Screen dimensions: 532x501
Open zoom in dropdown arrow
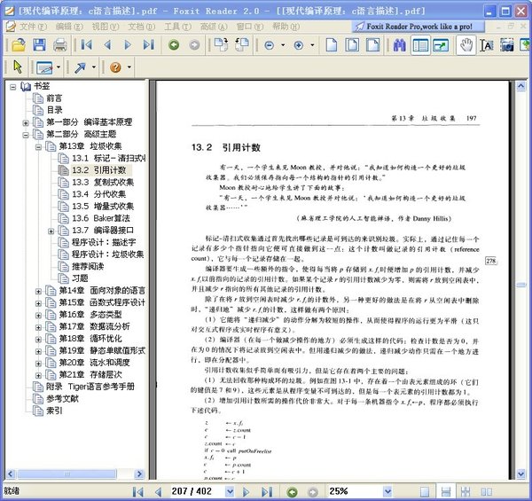coord(312,45)
